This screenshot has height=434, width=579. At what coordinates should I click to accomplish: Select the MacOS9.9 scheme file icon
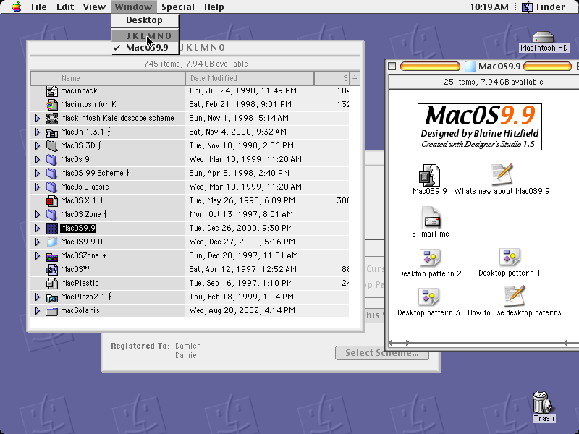click(429, 175)
